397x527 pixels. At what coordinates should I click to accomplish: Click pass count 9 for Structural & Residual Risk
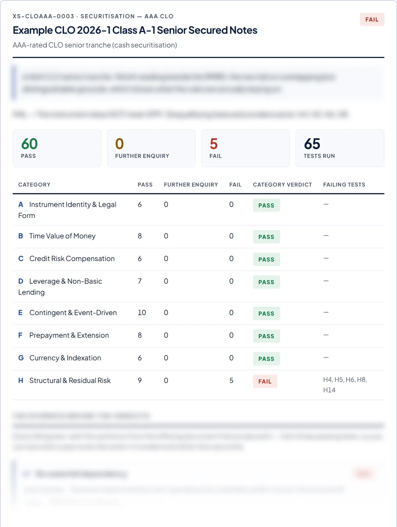pyautogui.click(x=140, y=381)
